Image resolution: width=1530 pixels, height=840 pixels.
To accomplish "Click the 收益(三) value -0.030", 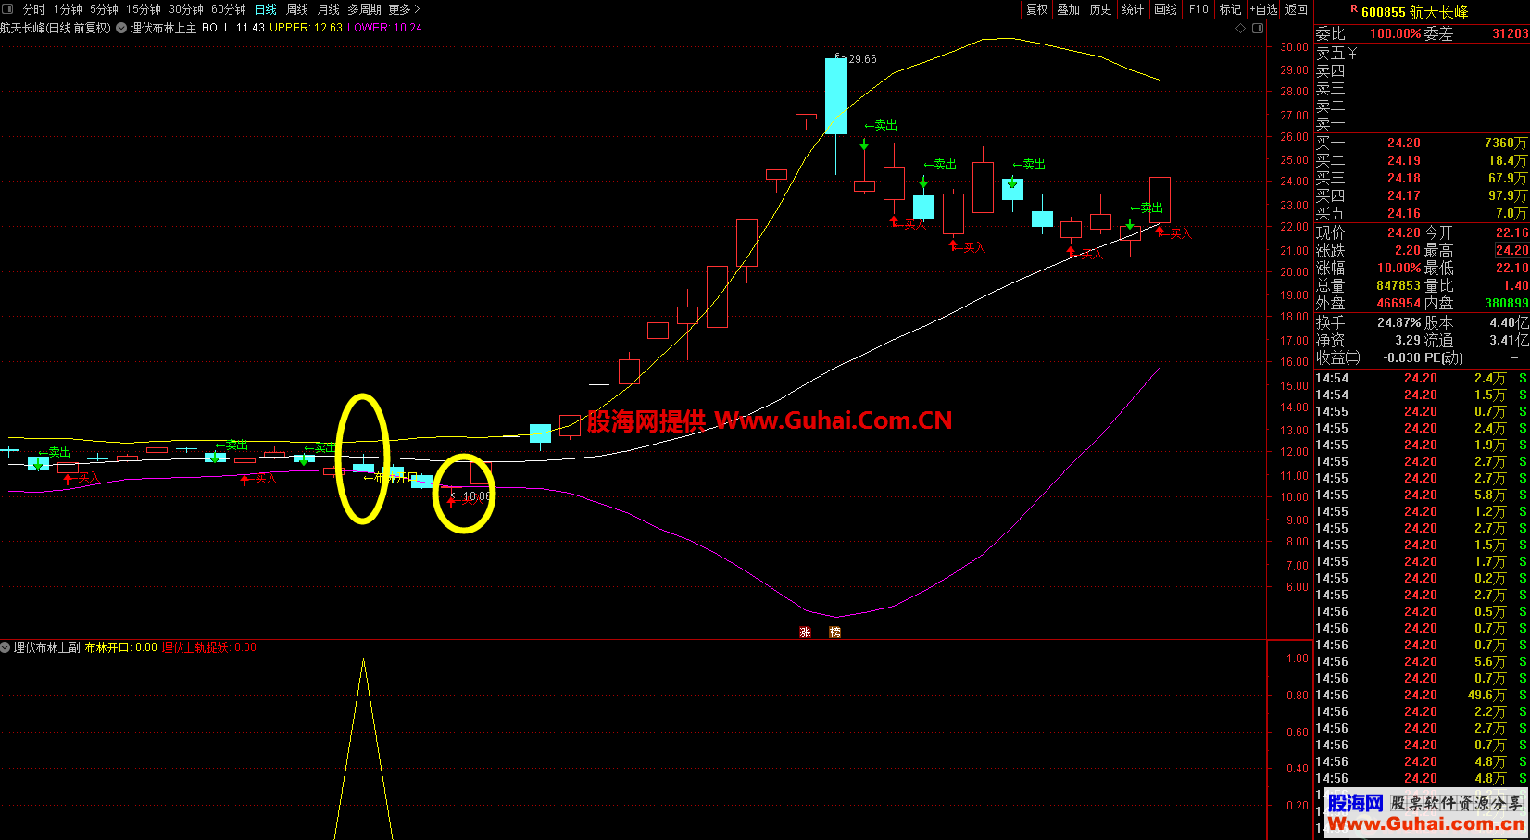I will tap(1402, 357).
